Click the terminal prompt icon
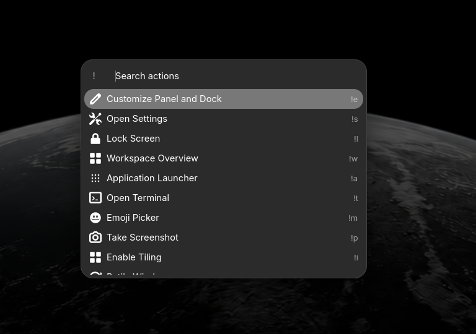Image resolution: width=476 pixels, height=334 pixels. pos(95,198)
